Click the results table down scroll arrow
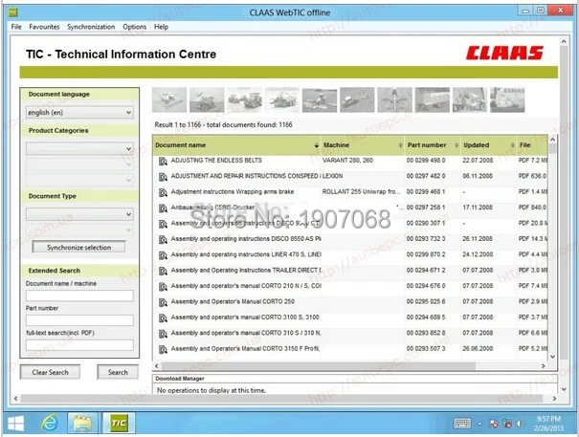The width and height of the screenshot is (579, 437). 552,357
